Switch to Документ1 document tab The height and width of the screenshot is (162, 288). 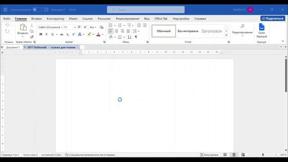[x=13, y=47]
